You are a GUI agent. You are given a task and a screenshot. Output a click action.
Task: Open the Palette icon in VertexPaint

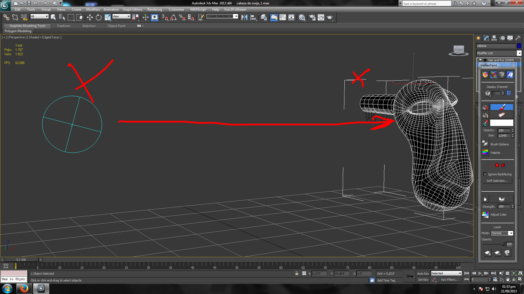(485, 152)
